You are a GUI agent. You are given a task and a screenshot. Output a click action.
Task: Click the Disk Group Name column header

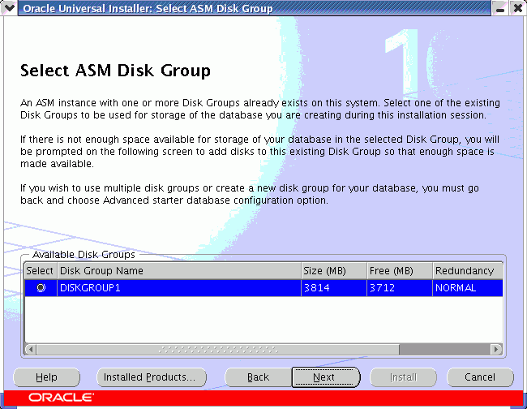(178, 271)
